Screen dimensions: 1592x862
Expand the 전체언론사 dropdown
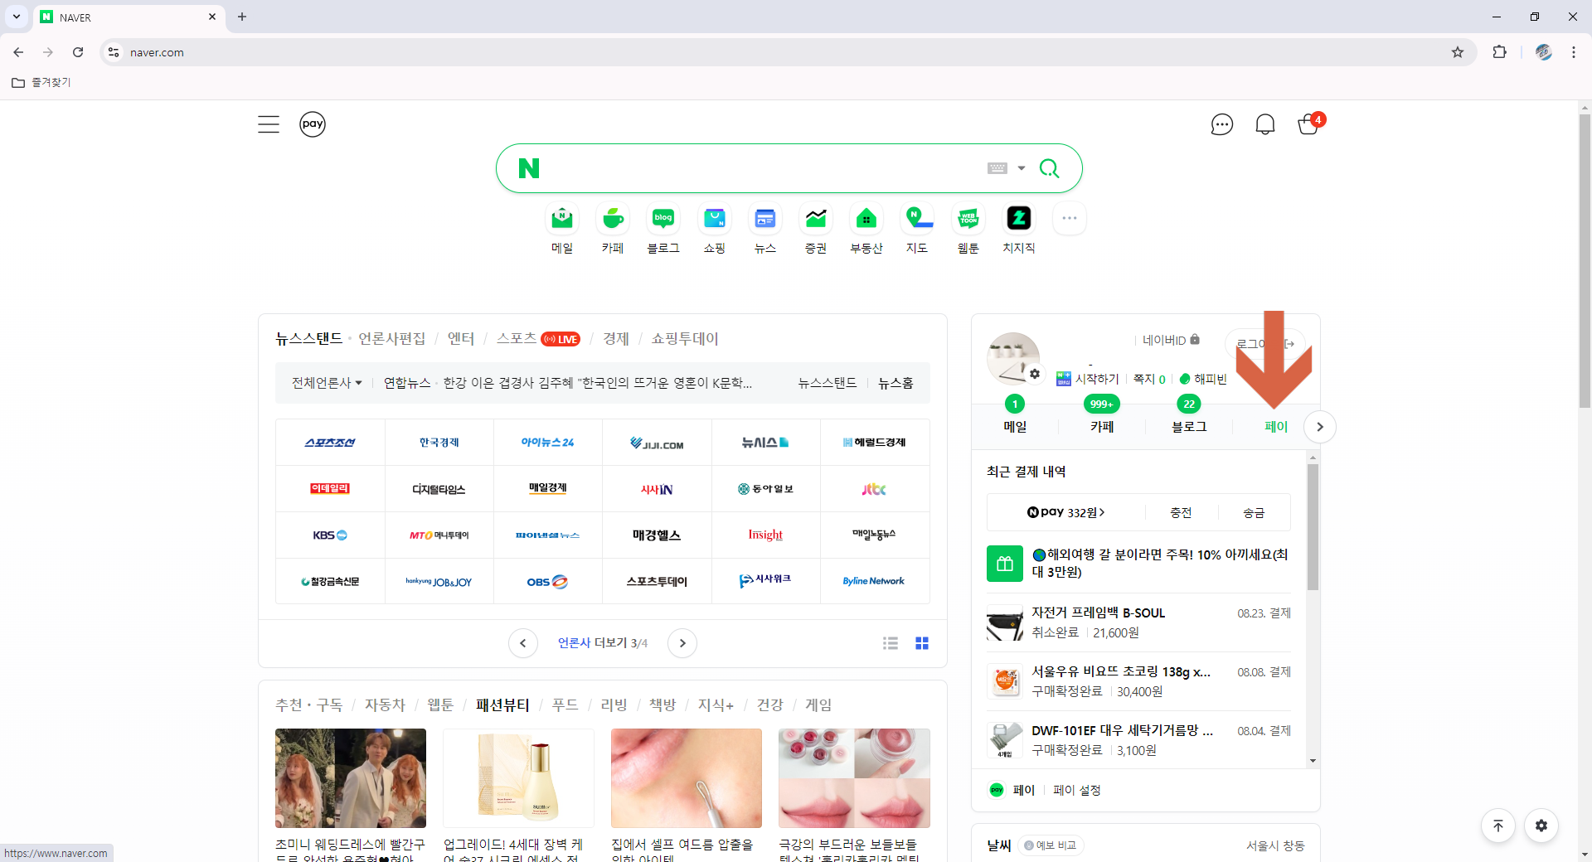pyautogui.click(x=327, y=383)
